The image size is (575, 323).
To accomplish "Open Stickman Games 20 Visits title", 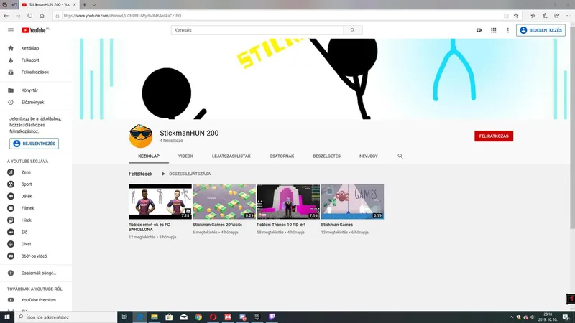I will pos(218,225).
